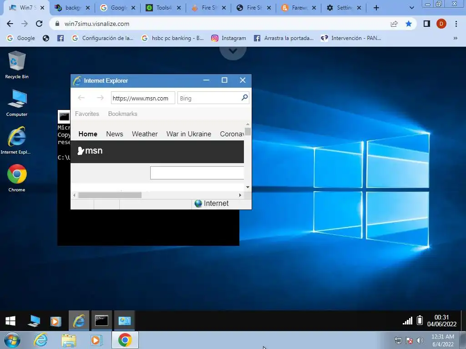The height and width of the screenshot is (349, 466).
Task: Open a new Chrome tab
Action: [376, 8]
